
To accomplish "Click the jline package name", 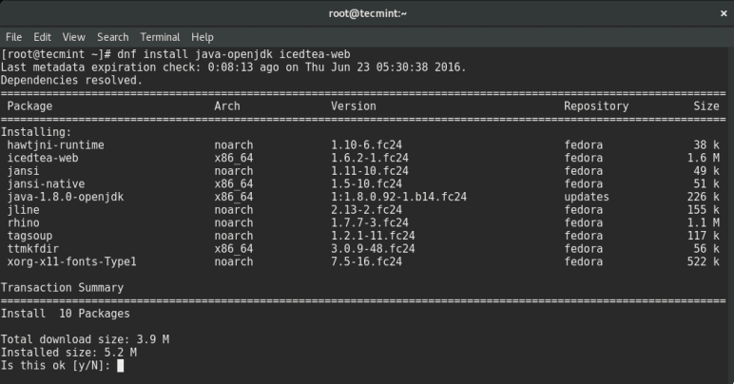I will pos(24,210).
